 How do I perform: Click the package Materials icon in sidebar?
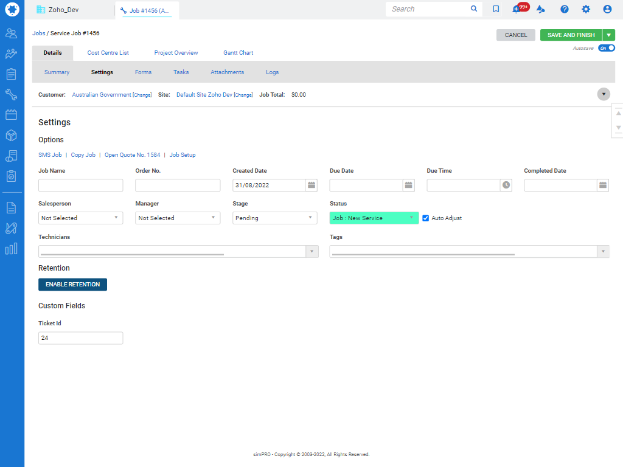(12, 135)
